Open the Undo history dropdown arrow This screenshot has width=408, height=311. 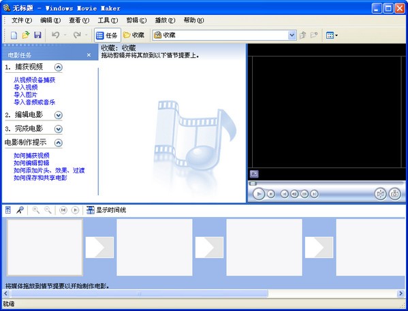65,35
